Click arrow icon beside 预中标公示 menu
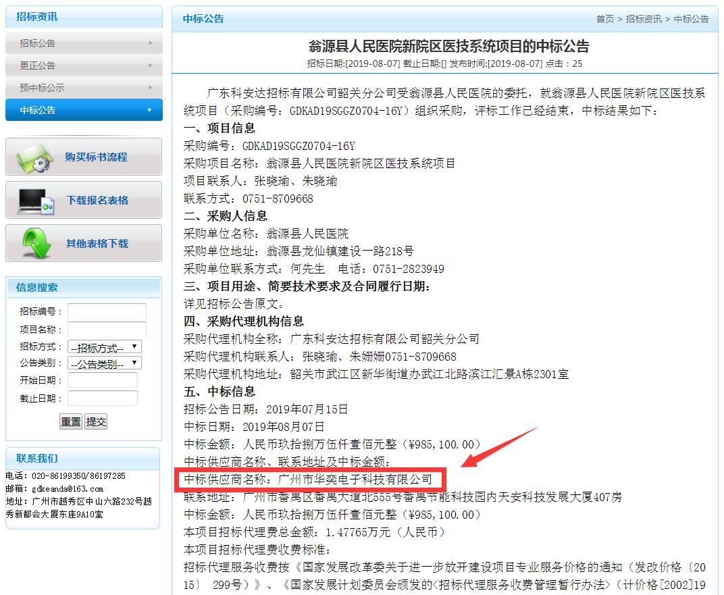724x595 pixels. coord(150,88)
